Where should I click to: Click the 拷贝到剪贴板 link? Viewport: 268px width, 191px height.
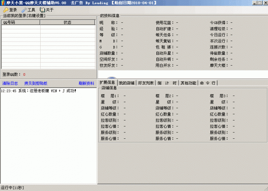(x=36, y=83)
